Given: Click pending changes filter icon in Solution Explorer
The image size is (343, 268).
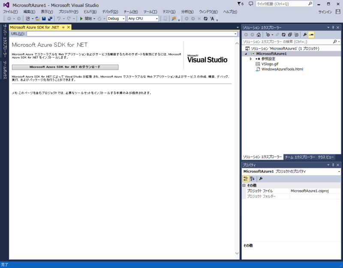Looking at the screenshot, I should pyautogui.click(x=268, y=35).
